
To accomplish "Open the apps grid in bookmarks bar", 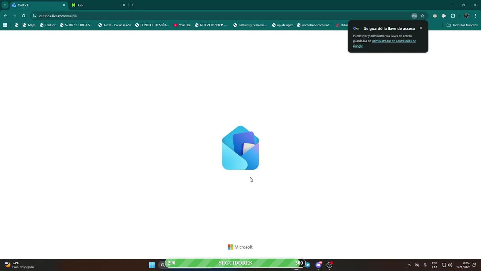I will coord(5,25).
